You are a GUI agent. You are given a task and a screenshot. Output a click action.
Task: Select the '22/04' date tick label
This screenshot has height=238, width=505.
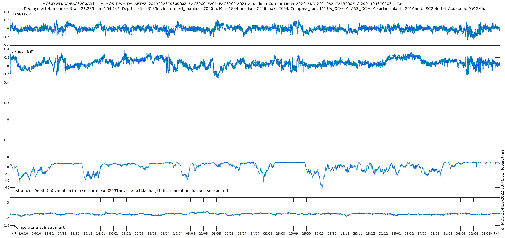[474, 234]
